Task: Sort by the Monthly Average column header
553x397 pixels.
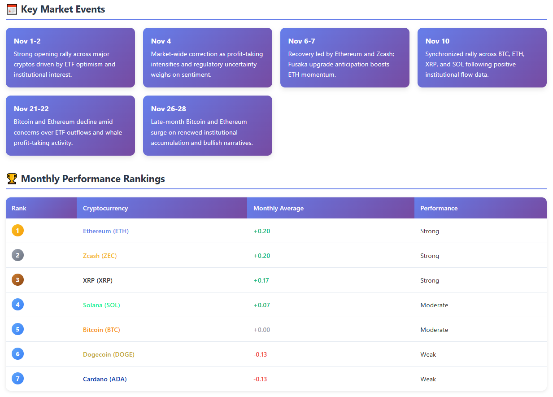Action: (x=331, y=208)
